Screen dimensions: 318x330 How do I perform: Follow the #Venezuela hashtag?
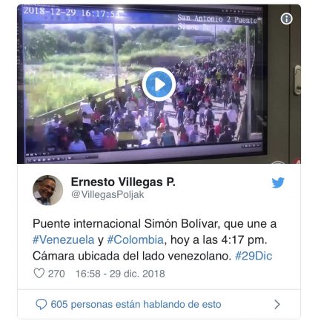(64, 240)
